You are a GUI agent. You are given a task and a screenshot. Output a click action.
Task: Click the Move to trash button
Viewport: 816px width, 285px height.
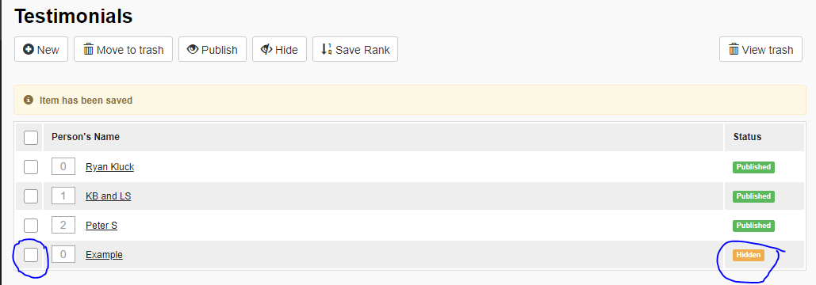[124, 49]
